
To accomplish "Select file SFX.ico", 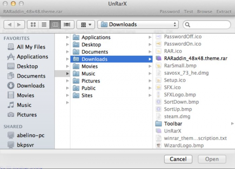I will [168, 87].
